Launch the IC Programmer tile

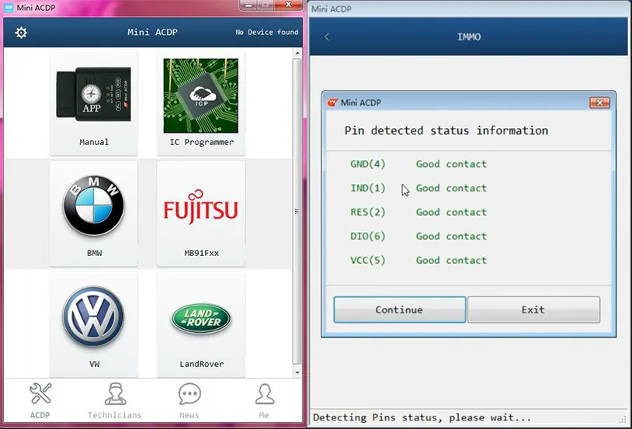(201, 103)
